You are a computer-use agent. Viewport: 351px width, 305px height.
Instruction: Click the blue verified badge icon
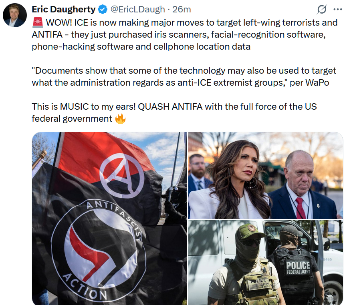[x=103, y=10]
